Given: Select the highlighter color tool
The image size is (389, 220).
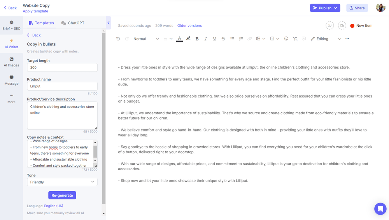Looking at the screenshot, I should pyautogui.click(x=188, y=38).
